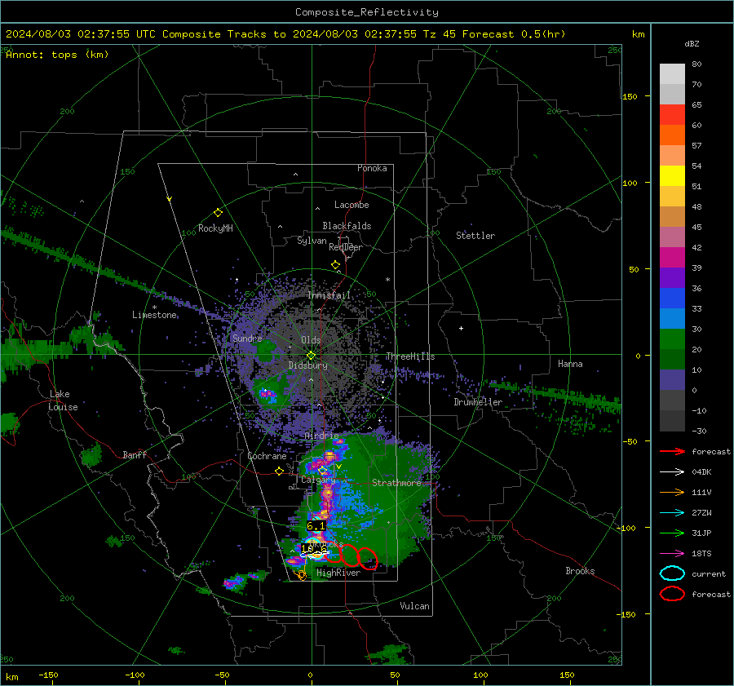Click the Annot: tops (km) label

pos(57,55)
